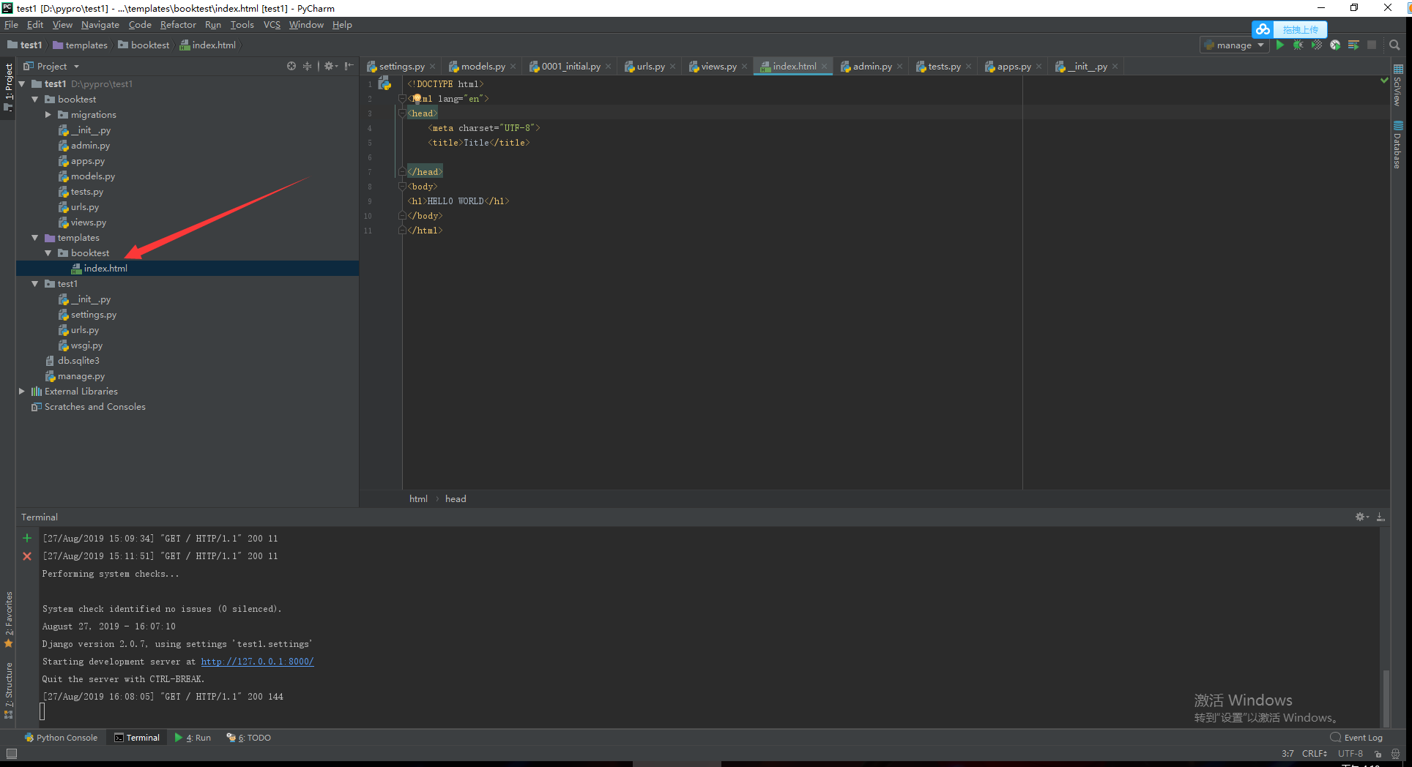
Task: Click the 3:7 cursor position
Action: pos(1287,754)
